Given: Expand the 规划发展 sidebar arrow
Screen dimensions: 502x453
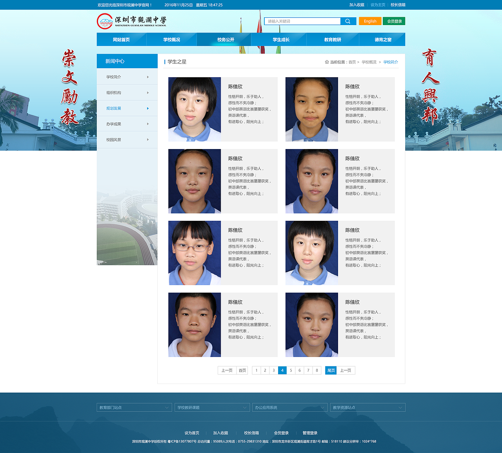Looking at the screenshot, I should tap(148, 108).
